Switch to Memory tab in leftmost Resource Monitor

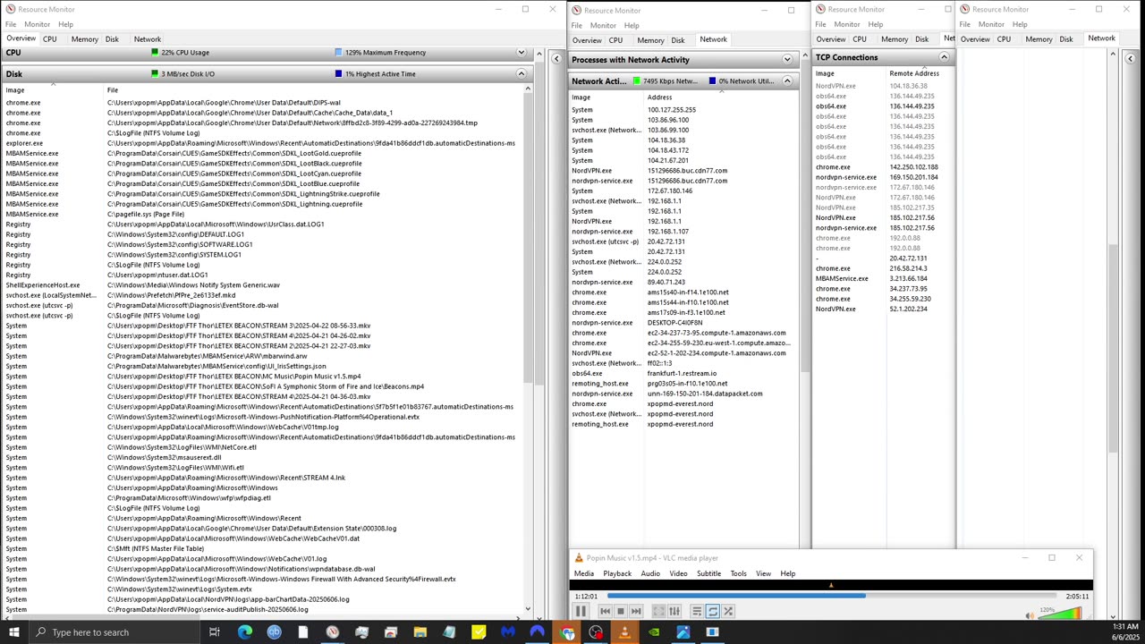[x=84, y=39]
